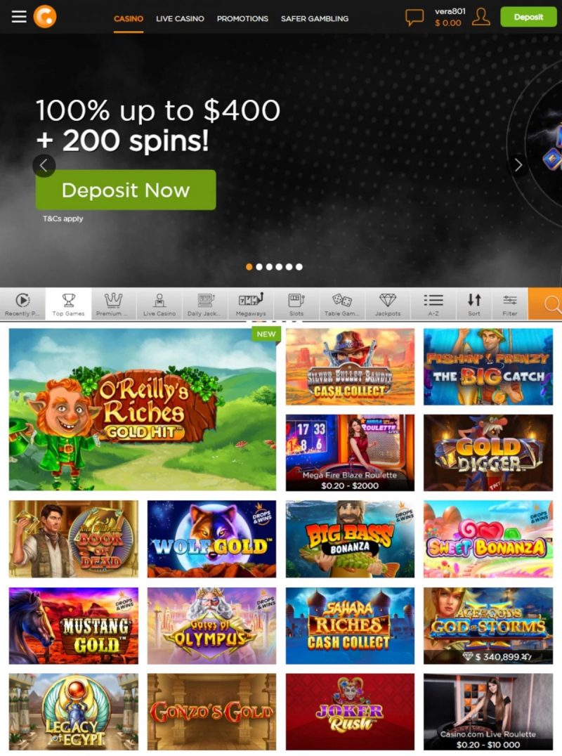
Task: Select the second carousel dot indicator
Action: [x=259, y=266]
